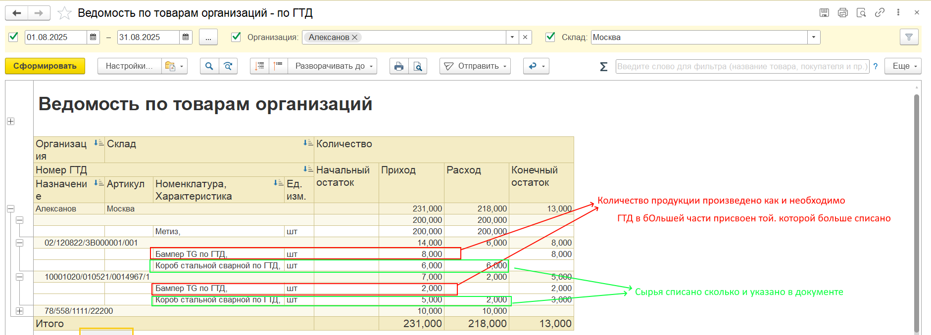The width and height of the screenshot is (931, 335).
Task: Copy link using the chain link icon
Action: click(x=880, y=13)
